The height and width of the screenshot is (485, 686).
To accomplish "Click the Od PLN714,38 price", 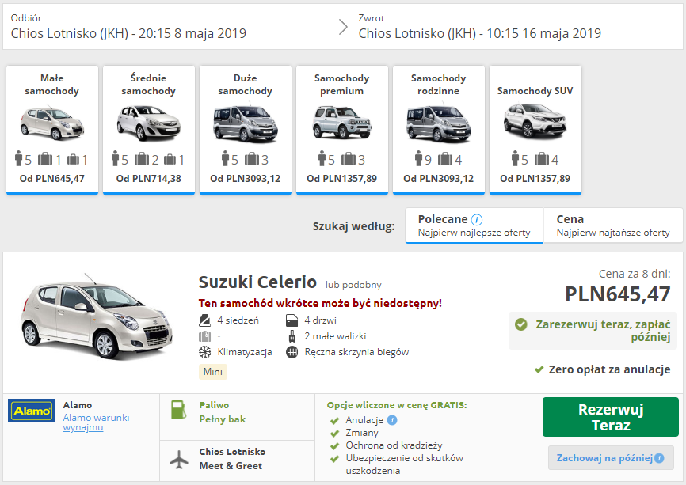I will [x=149, y=179].
